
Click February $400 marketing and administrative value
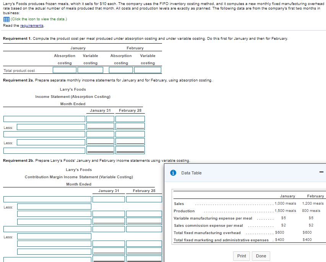[x=307, y=240]
